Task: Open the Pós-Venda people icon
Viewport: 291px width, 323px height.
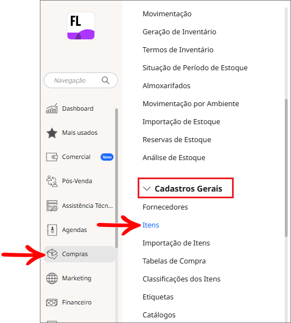Action: pos(52,181)
